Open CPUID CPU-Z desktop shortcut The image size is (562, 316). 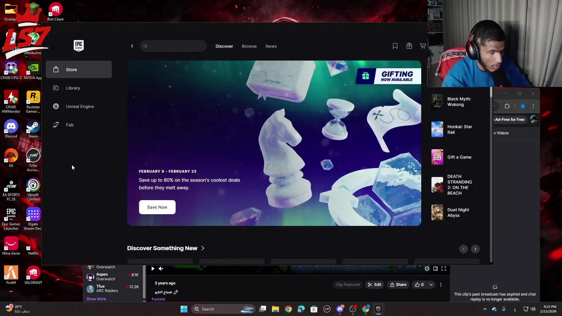click(x=11, y=71)
